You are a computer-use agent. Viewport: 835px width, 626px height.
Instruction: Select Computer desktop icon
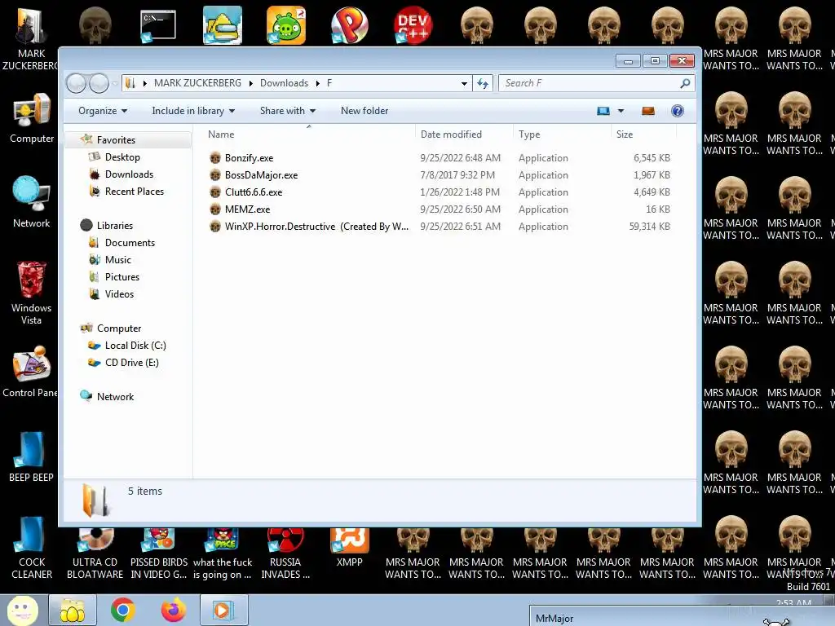tap(32, 117)
